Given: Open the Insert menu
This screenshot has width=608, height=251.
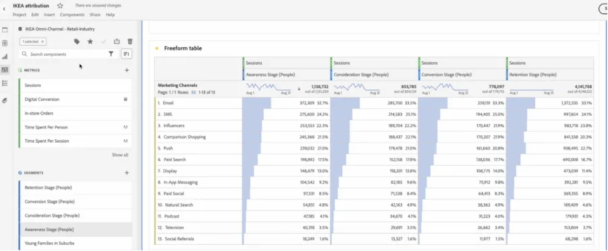Looking at the screenshot, I should (x=49, y=15).
